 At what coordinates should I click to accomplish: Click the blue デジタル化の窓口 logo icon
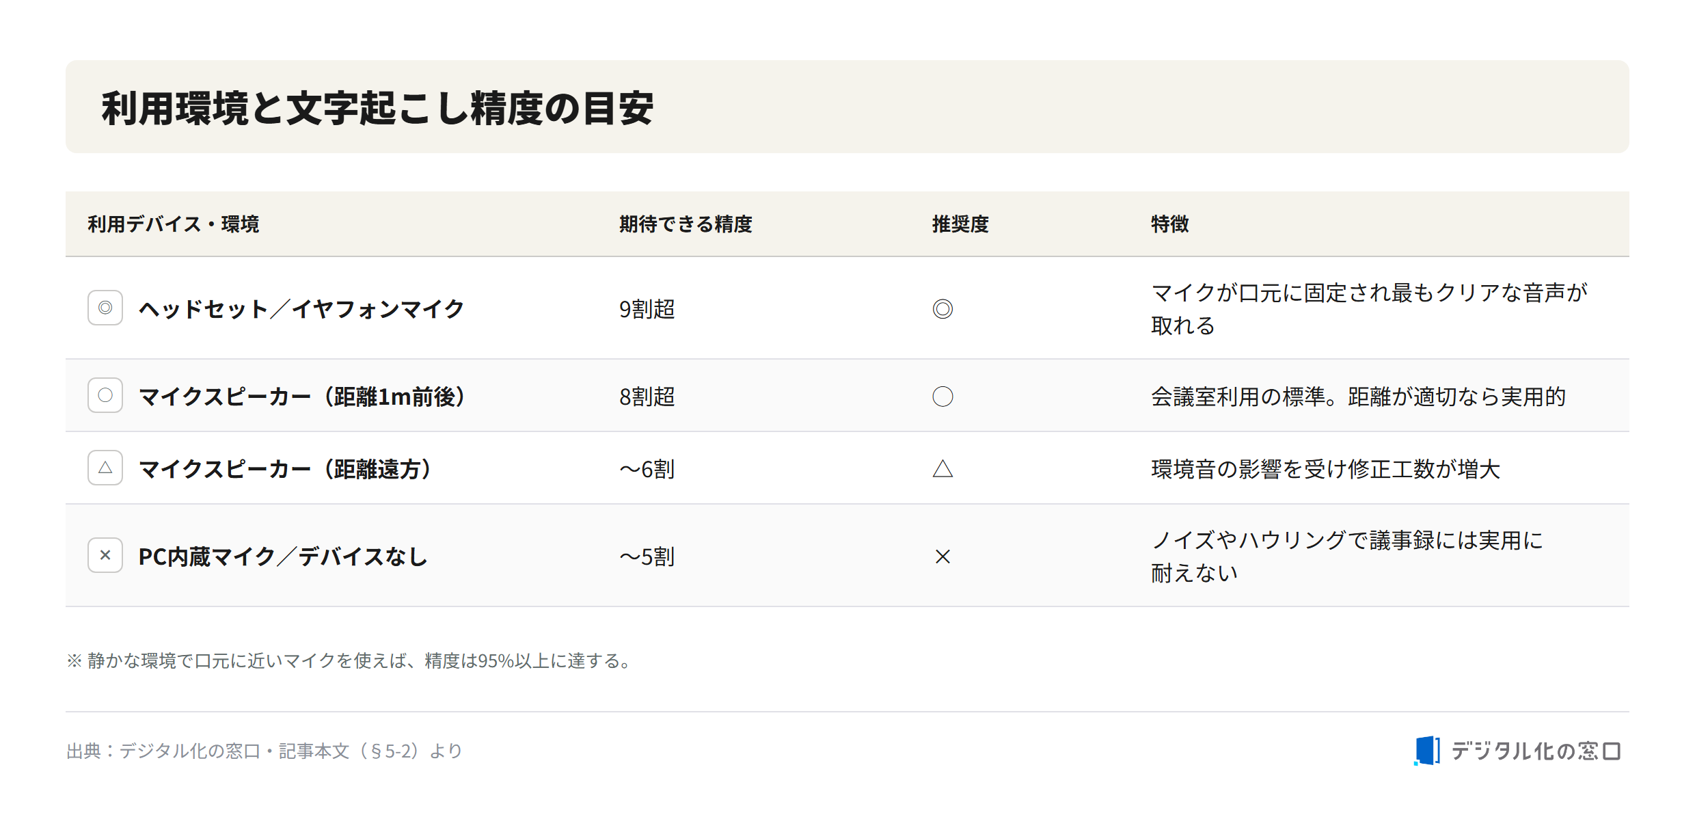1427,751
